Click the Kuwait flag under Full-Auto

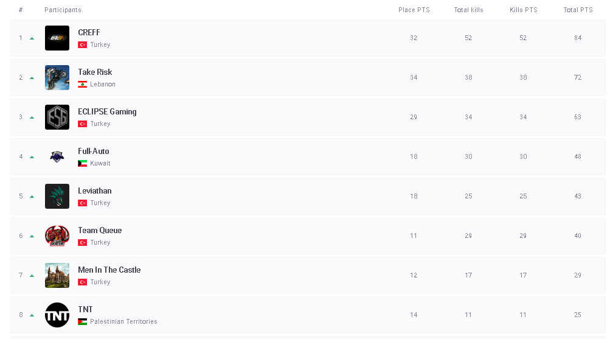point(83,164)
